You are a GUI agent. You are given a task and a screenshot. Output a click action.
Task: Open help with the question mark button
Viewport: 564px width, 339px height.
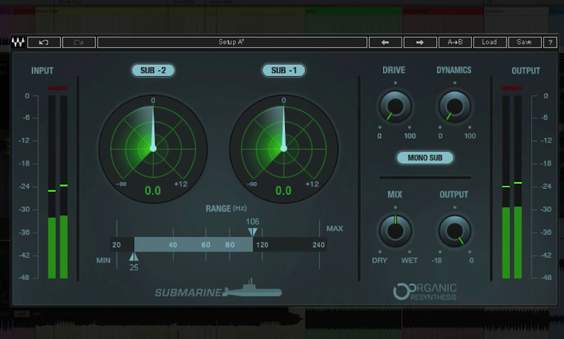(550, 43)
